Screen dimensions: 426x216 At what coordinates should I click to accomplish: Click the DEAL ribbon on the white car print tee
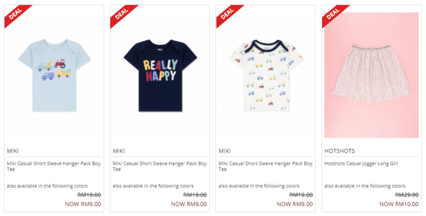pyautogui.click(x=228, y=14)
